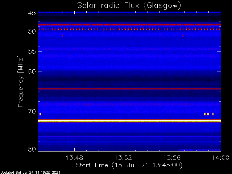Click the bright yellow band below 70 MHz
This screenshot has width=232, height=174.
(129, 121)
